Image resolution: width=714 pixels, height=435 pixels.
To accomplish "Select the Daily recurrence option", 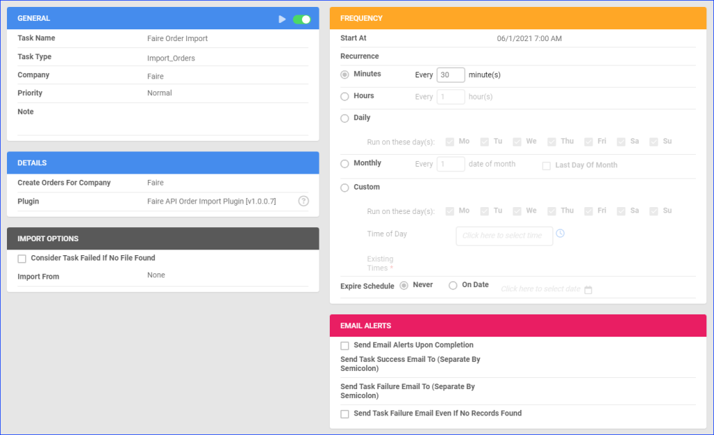I will click(x=344, y=119).
